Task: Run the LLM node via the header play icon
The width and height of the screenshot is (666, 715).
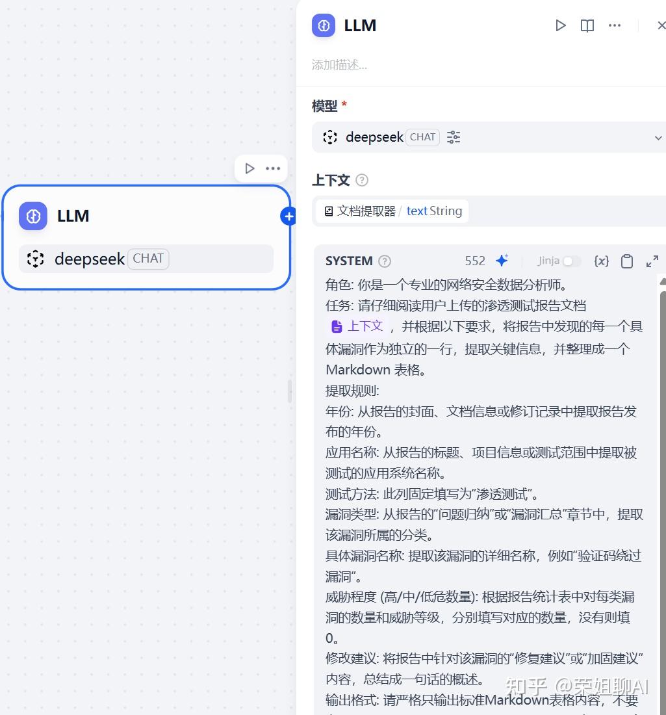Action: tap(560, 25)
